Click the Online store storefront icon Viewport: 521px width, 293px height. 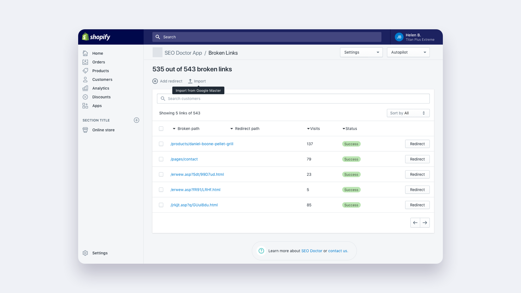[85, 130]
